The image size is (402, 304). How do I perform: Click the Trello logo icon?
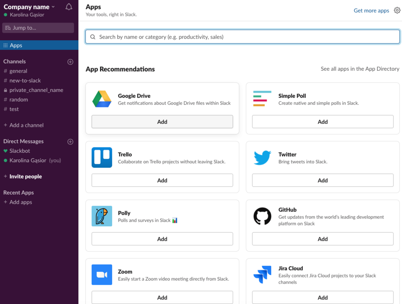[102, 157]
